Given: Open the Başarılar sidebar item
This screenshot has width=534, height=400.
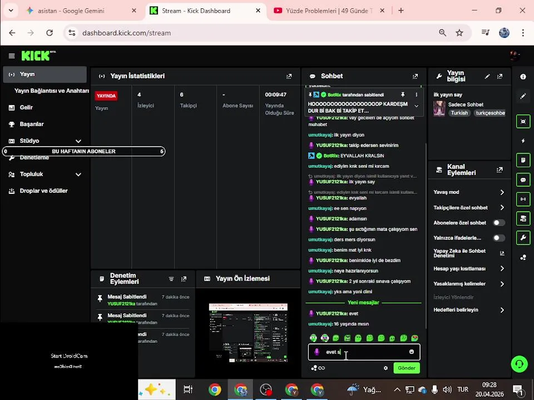Looking at the screenshot, I should point(31,124).
